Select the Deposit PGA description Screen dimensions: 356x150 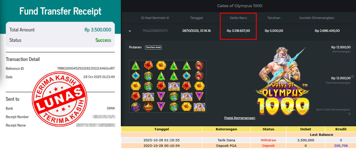coord(226,146)
